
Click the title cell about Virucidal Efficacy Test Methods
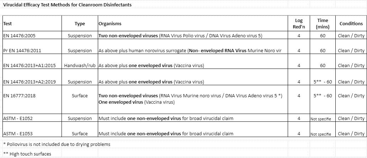67,5
